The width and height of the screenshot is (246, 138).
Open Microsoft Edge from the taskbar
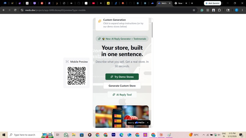pyautogui.click(x=121, y=135)
